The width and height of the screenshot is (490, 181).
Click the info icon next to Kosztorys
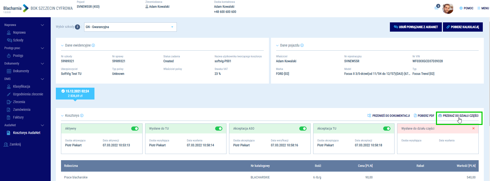[82, 115]
